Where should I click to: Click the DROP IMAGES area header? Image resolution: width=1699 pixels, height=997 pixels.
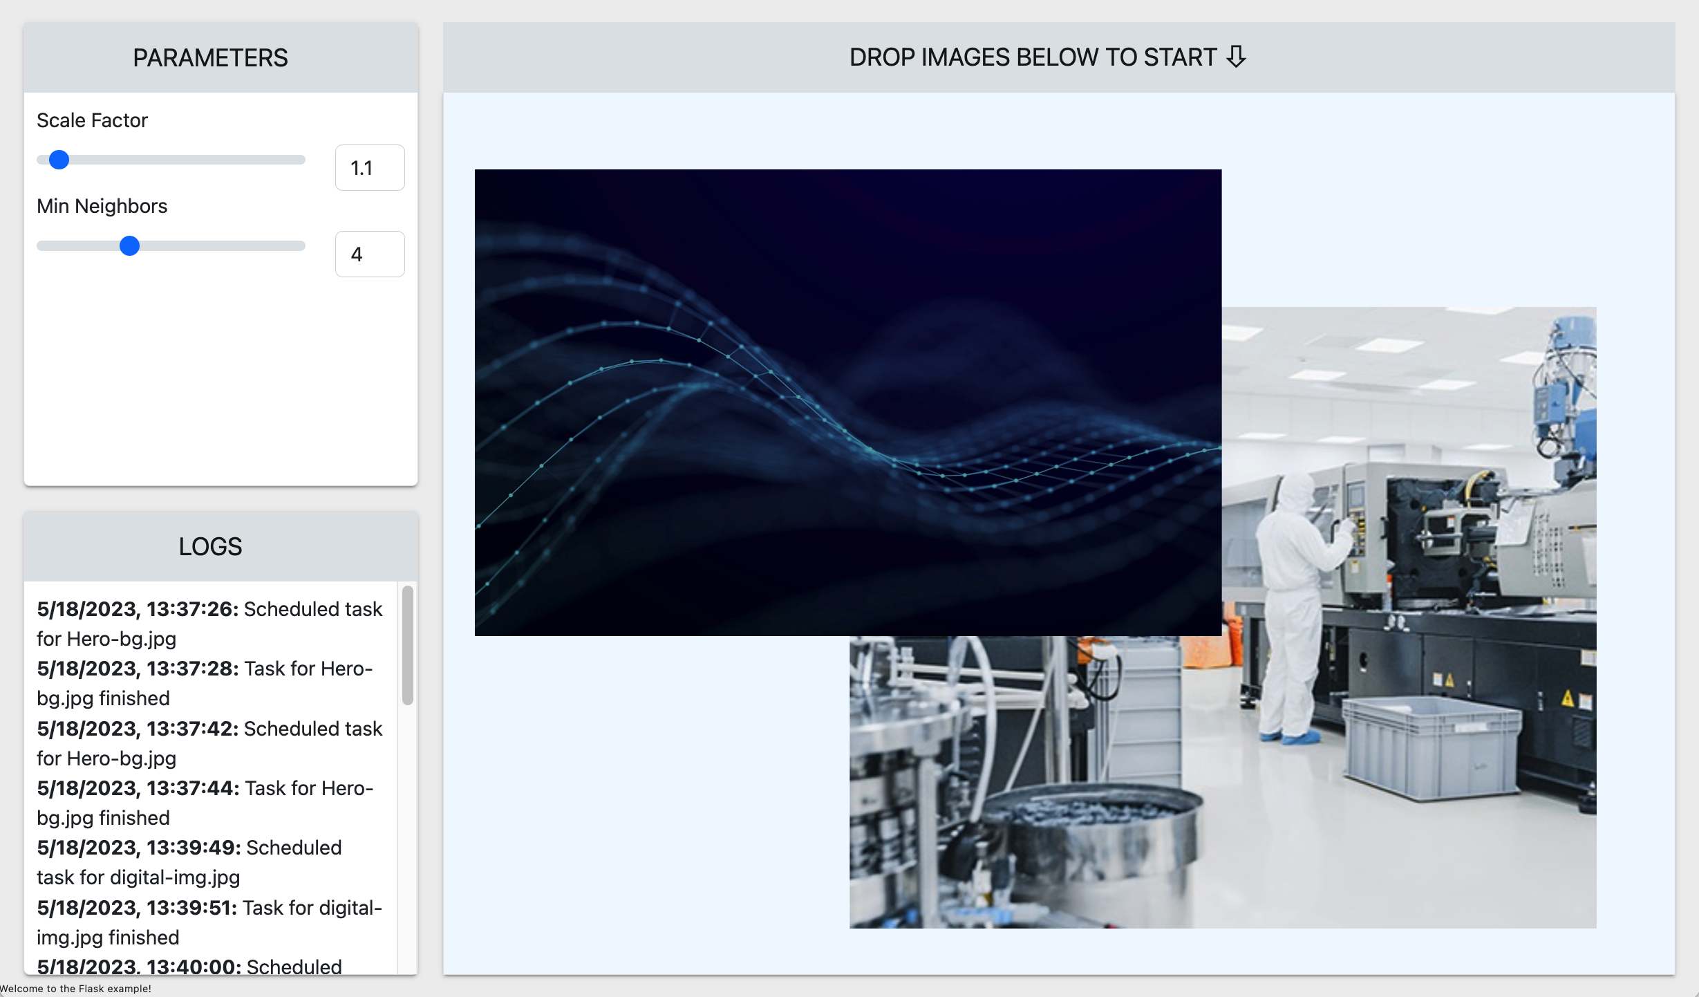coord(1046,57)
